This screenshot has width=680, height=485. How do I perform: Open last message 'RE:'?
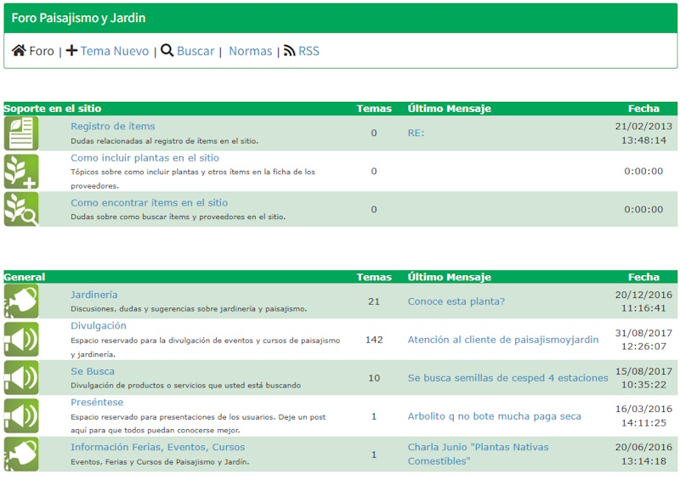[416, 133]
